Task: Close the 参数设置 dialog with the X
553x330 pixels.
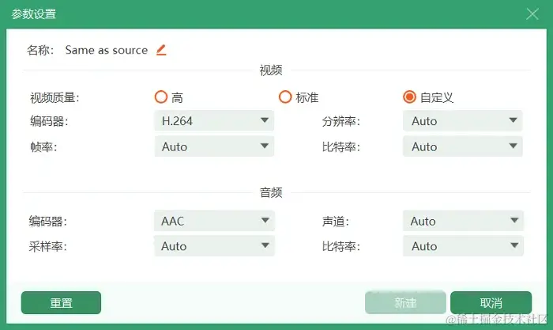Action: click(x=532, y=14)
